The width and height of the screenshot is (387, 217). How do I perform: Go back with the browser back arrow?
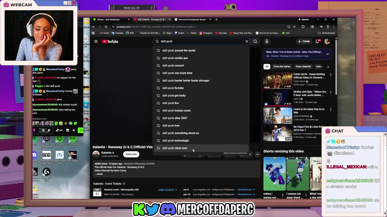(x=93, y=27)
